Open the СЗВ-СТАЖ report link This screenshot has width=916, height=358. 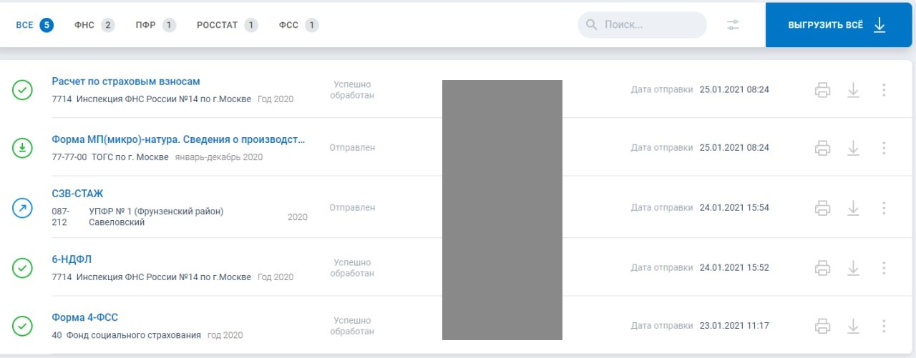click(x=78, y=194)
